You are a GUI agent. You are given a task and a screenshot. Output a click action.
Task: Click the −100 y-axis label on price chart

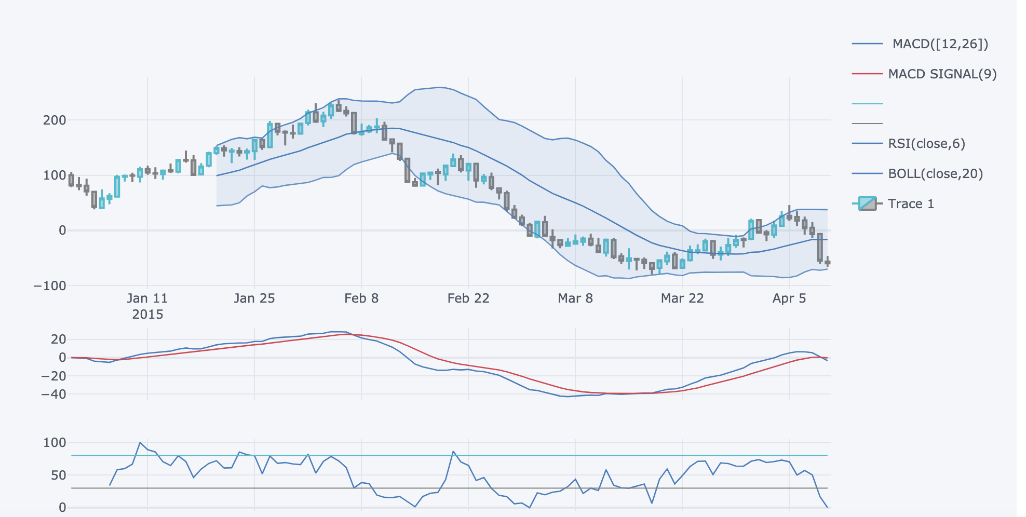pyautogui.click(x=50, y=285)
